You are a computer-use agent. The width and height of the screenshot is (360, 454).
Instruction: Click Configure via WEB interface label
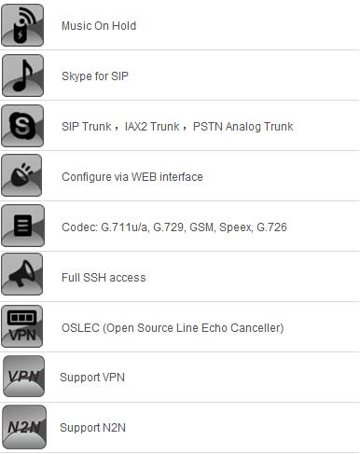(x=132, y=177)
